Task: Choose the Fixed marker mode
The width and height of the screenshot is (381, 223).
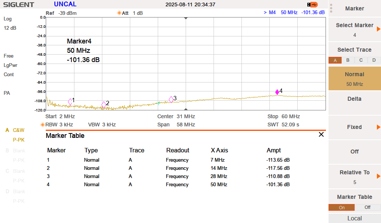Action: point(355,127)
